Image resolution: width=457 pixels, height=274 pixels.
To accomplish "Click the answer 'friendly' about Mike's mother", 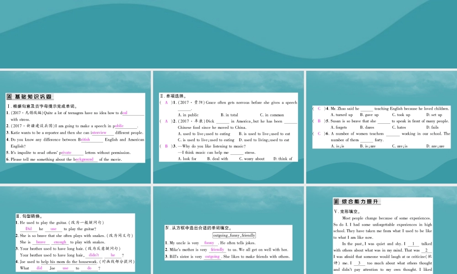I will pos(218,249).
